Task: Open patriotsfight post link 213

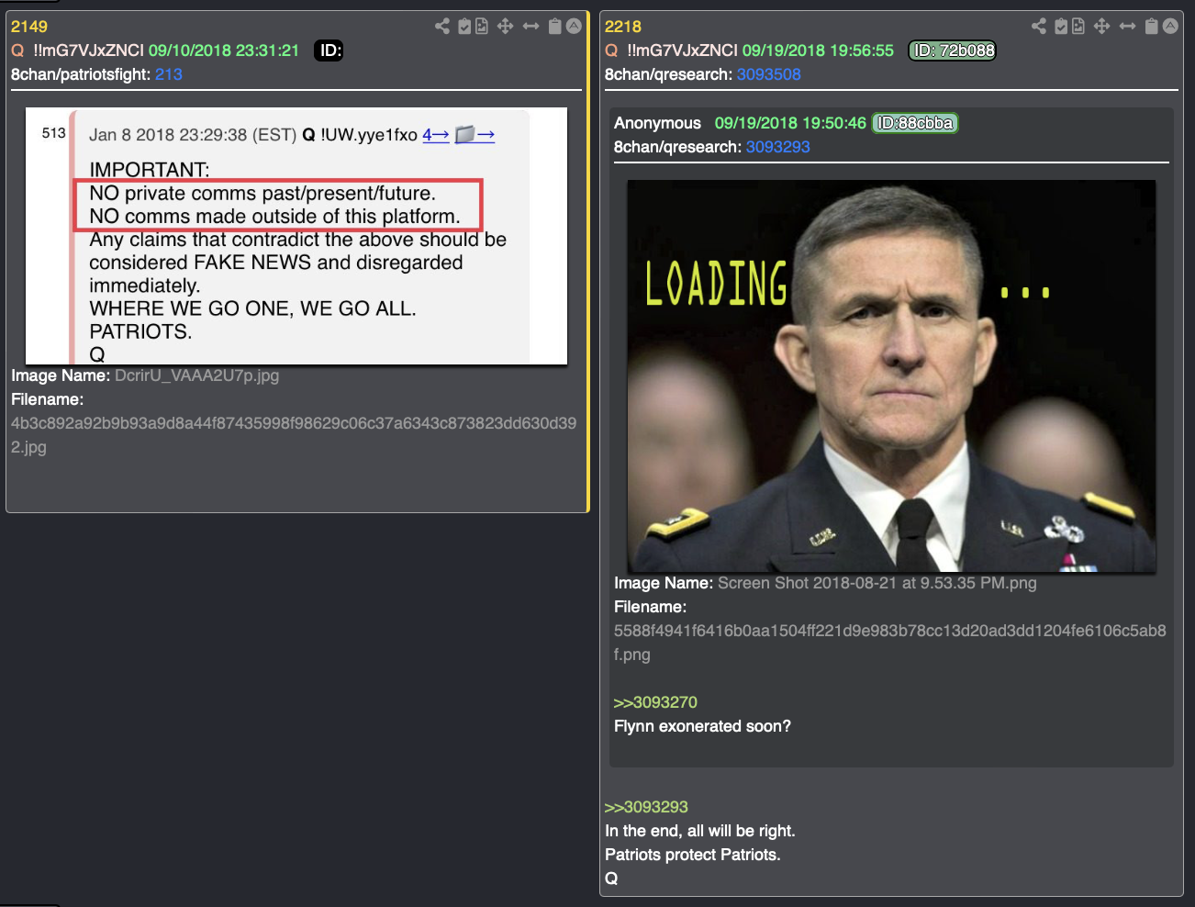Action: pyautogui.click(x=169, y=74)
